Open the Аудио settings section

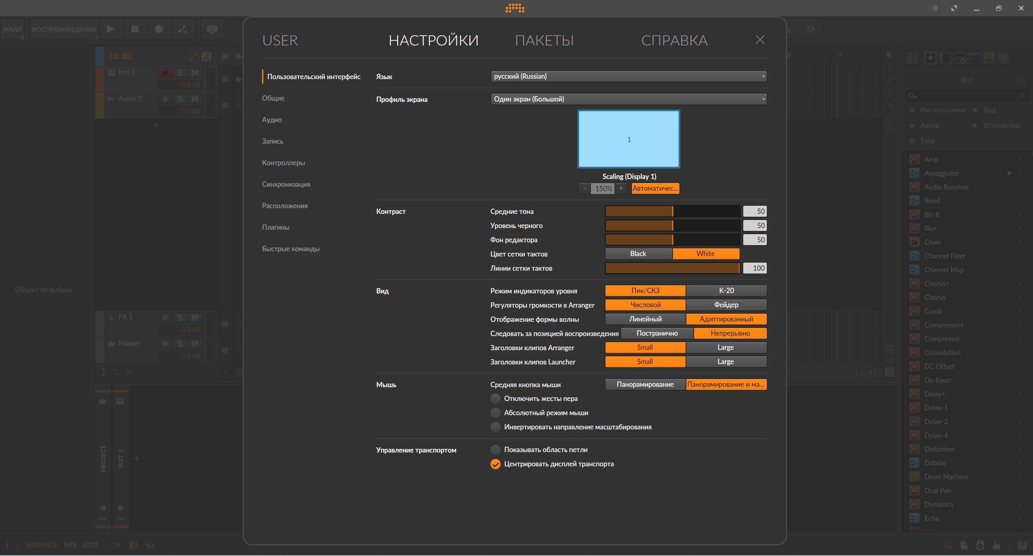tap(272, 120)
